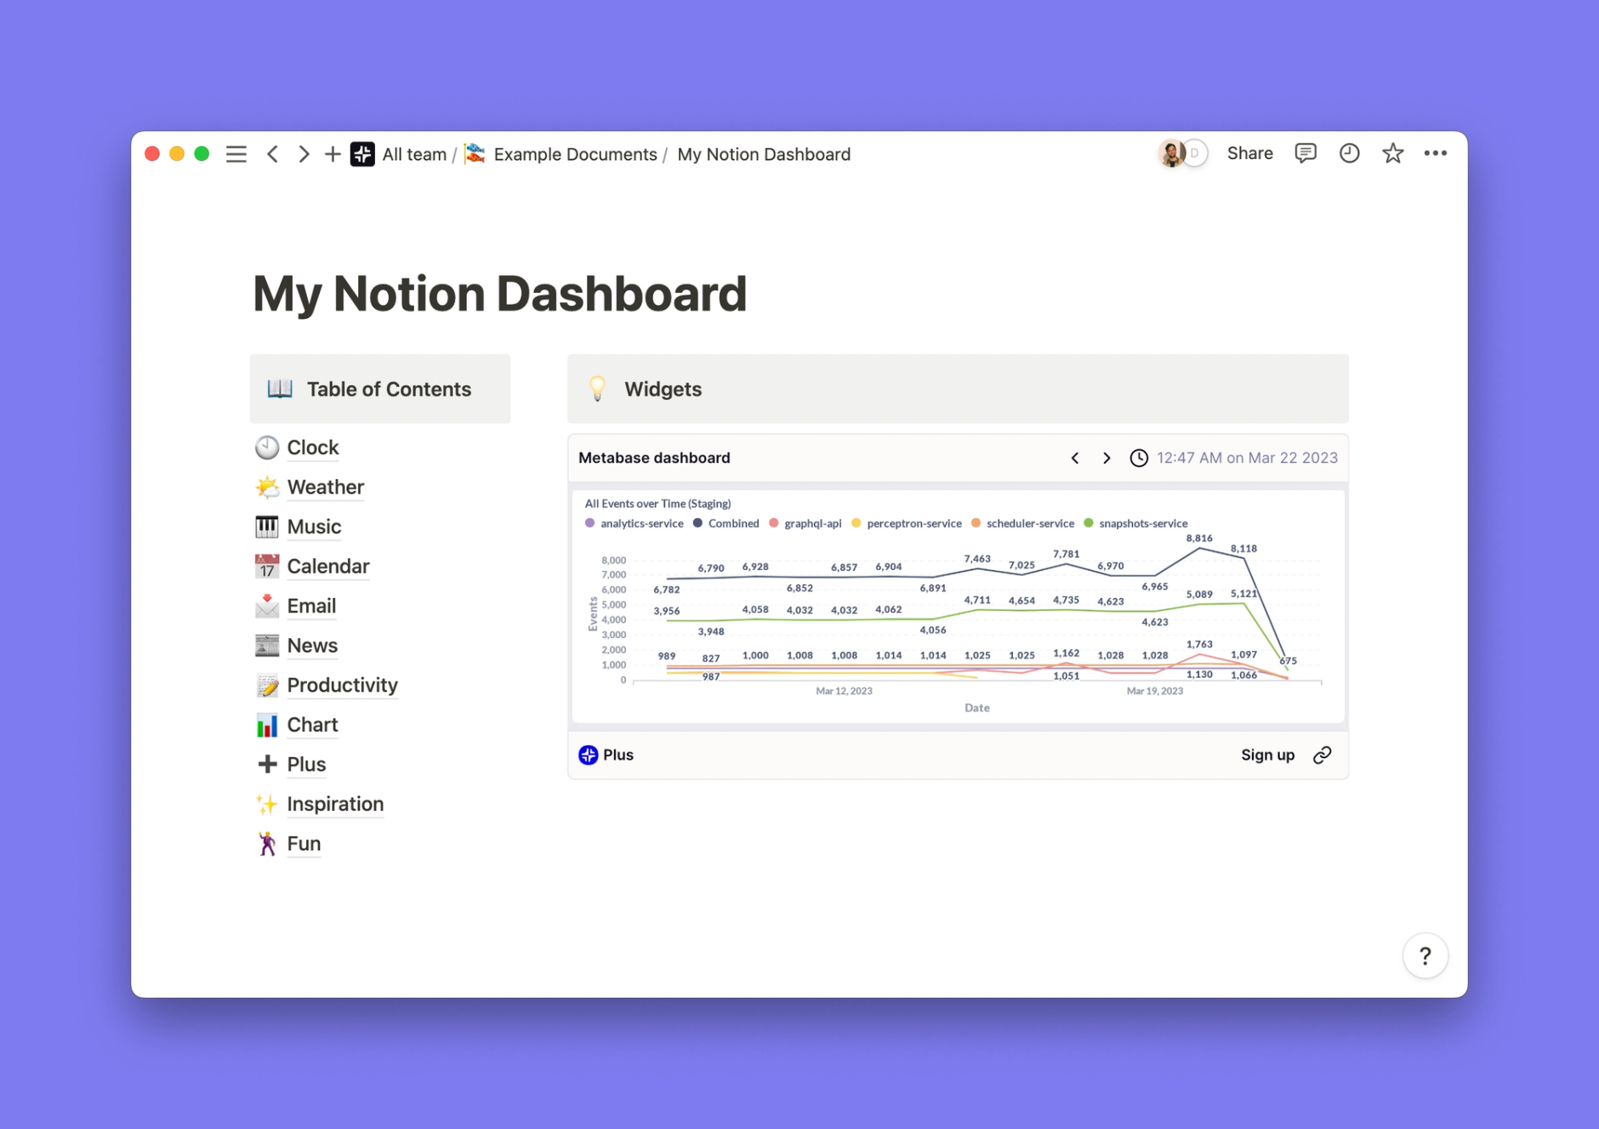Screen dimensions: 1599x1129
Task: Click the Email envelope icon
Action: click(267, 607)
